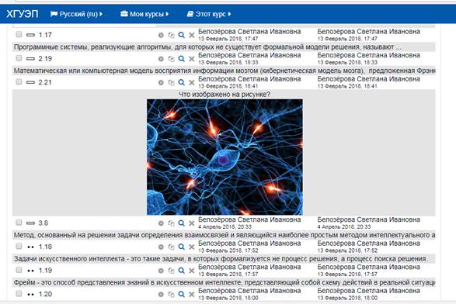Mark the checkbox for question 1.20
Image resolution: width=456 pixels, height=304 pixels.
(x=19, y=294)
